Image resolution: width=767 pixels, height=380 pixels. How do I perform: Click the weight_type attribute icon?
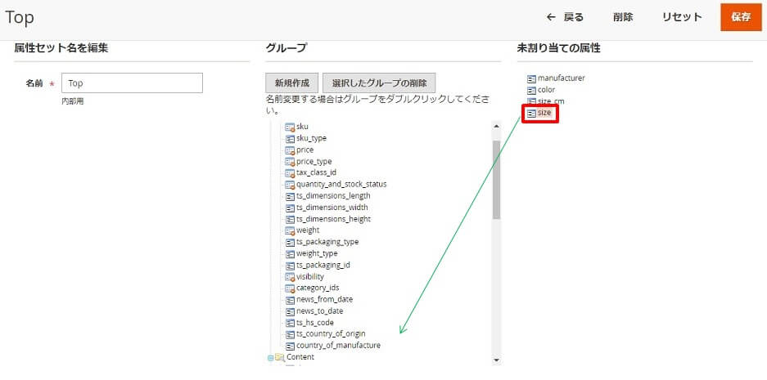(x=290, y=253)
